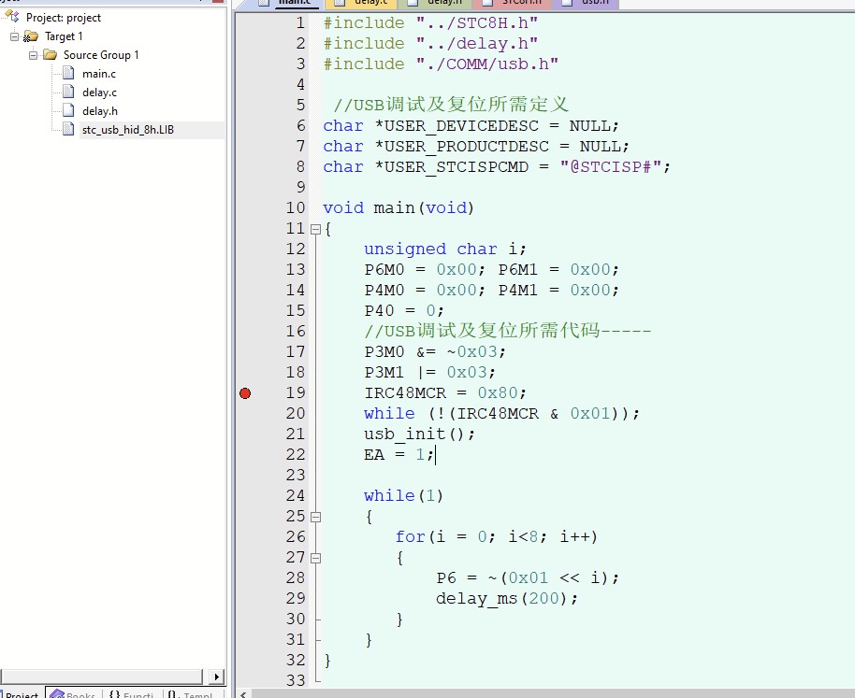Click the USER_DEVICEDESC declaration text
855x698 pixels.
click(471, 126)
